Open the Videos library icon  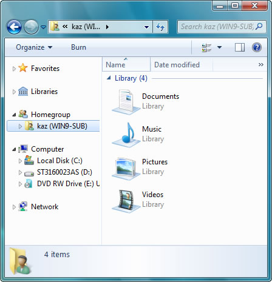coord(126,201)
